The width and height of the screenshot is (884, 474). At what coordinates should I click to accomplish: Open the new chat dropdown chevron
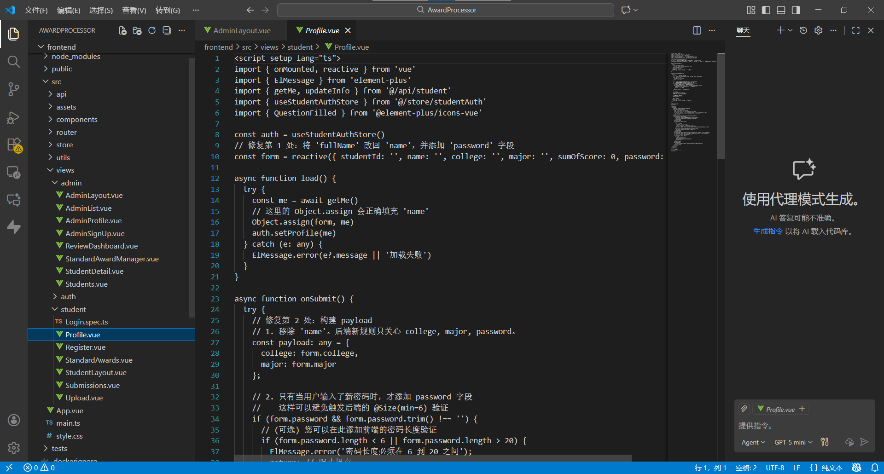click(x=790, y=30)
